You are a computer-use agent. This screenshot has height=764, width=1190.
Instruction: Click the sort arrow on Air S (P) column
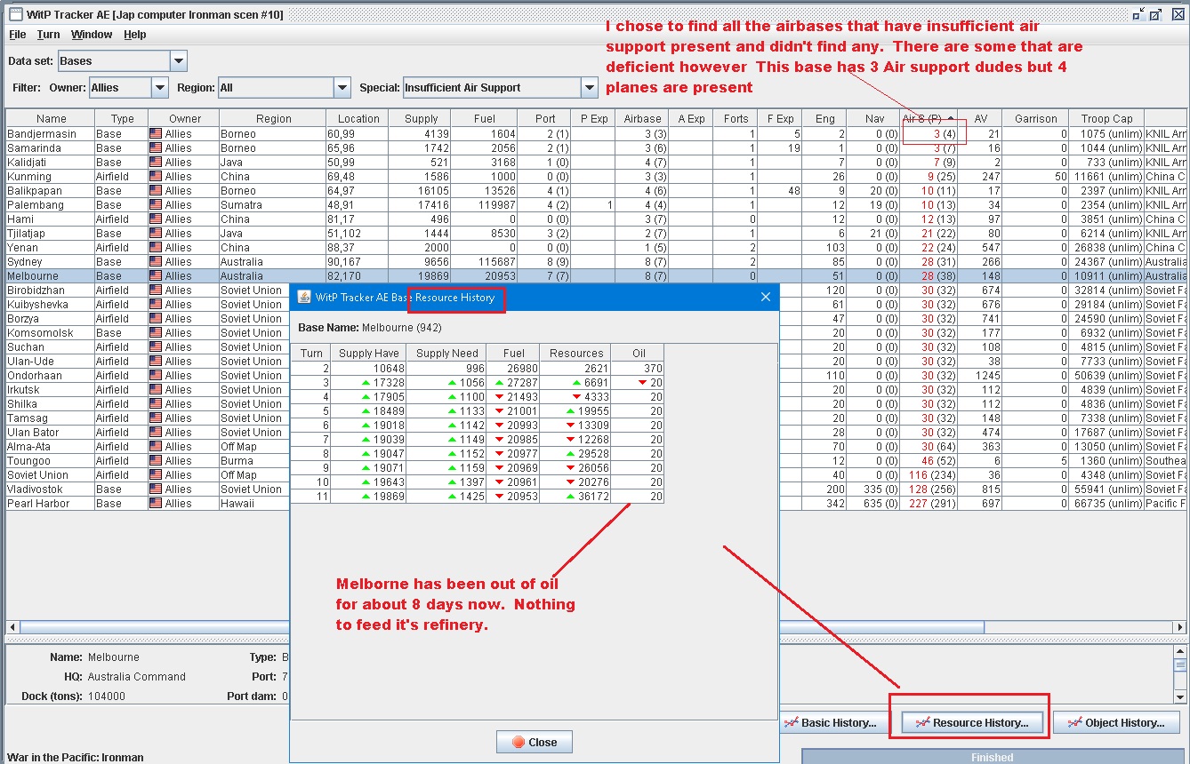pos(952,118)
